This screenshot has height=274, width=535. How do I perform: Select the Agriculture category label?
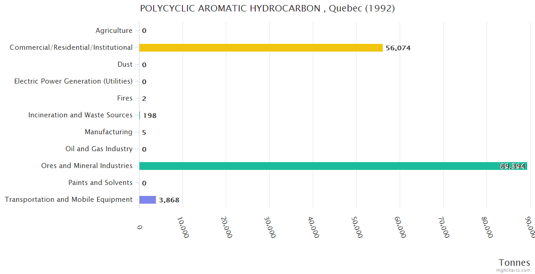pyautogui.click(x=114, y=31)
